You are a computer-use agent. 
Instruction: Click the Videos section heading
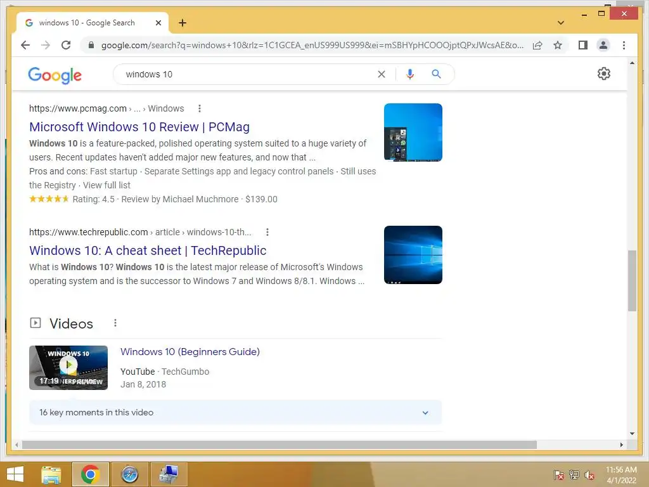point(71,323)
